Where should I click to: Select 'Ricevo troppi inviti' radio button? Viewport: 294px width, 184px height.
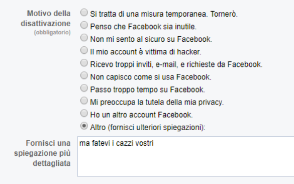(84, 63)
